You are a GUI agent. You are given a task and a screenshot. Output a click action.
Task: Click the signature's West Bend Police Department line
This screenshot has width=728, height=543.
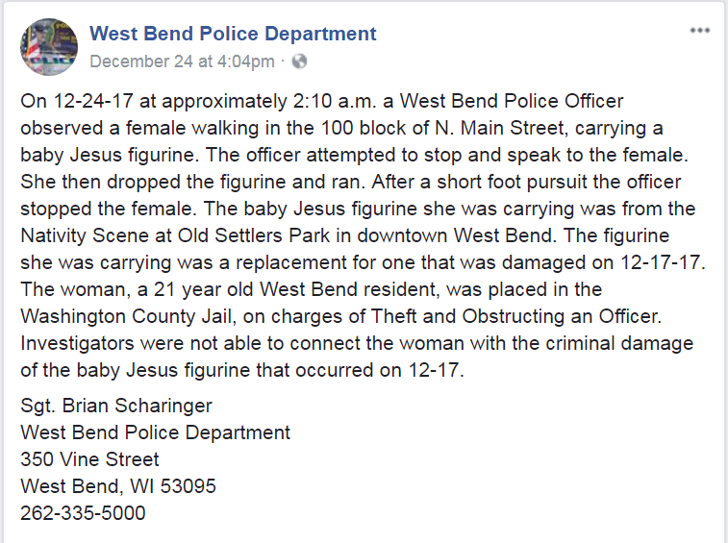[x=155, y=432]
